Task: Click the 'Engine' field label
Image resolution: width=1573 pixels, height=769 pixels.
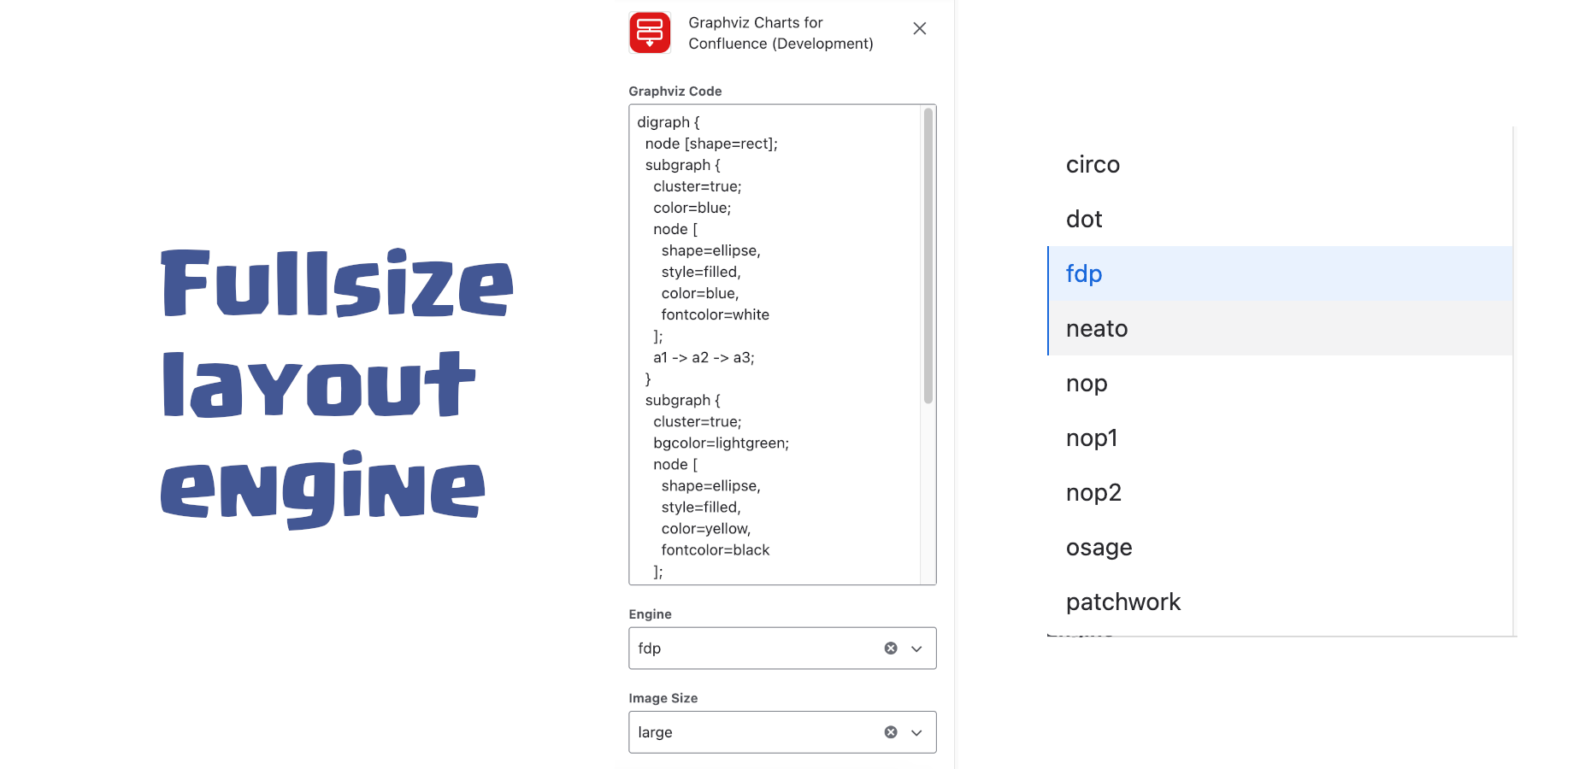Action: [x=650, y=614]
